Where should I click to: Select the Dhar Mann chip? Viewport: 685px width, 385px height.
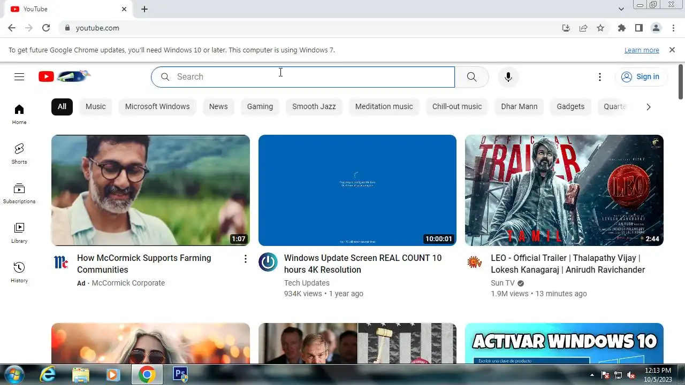coord(519,106)
